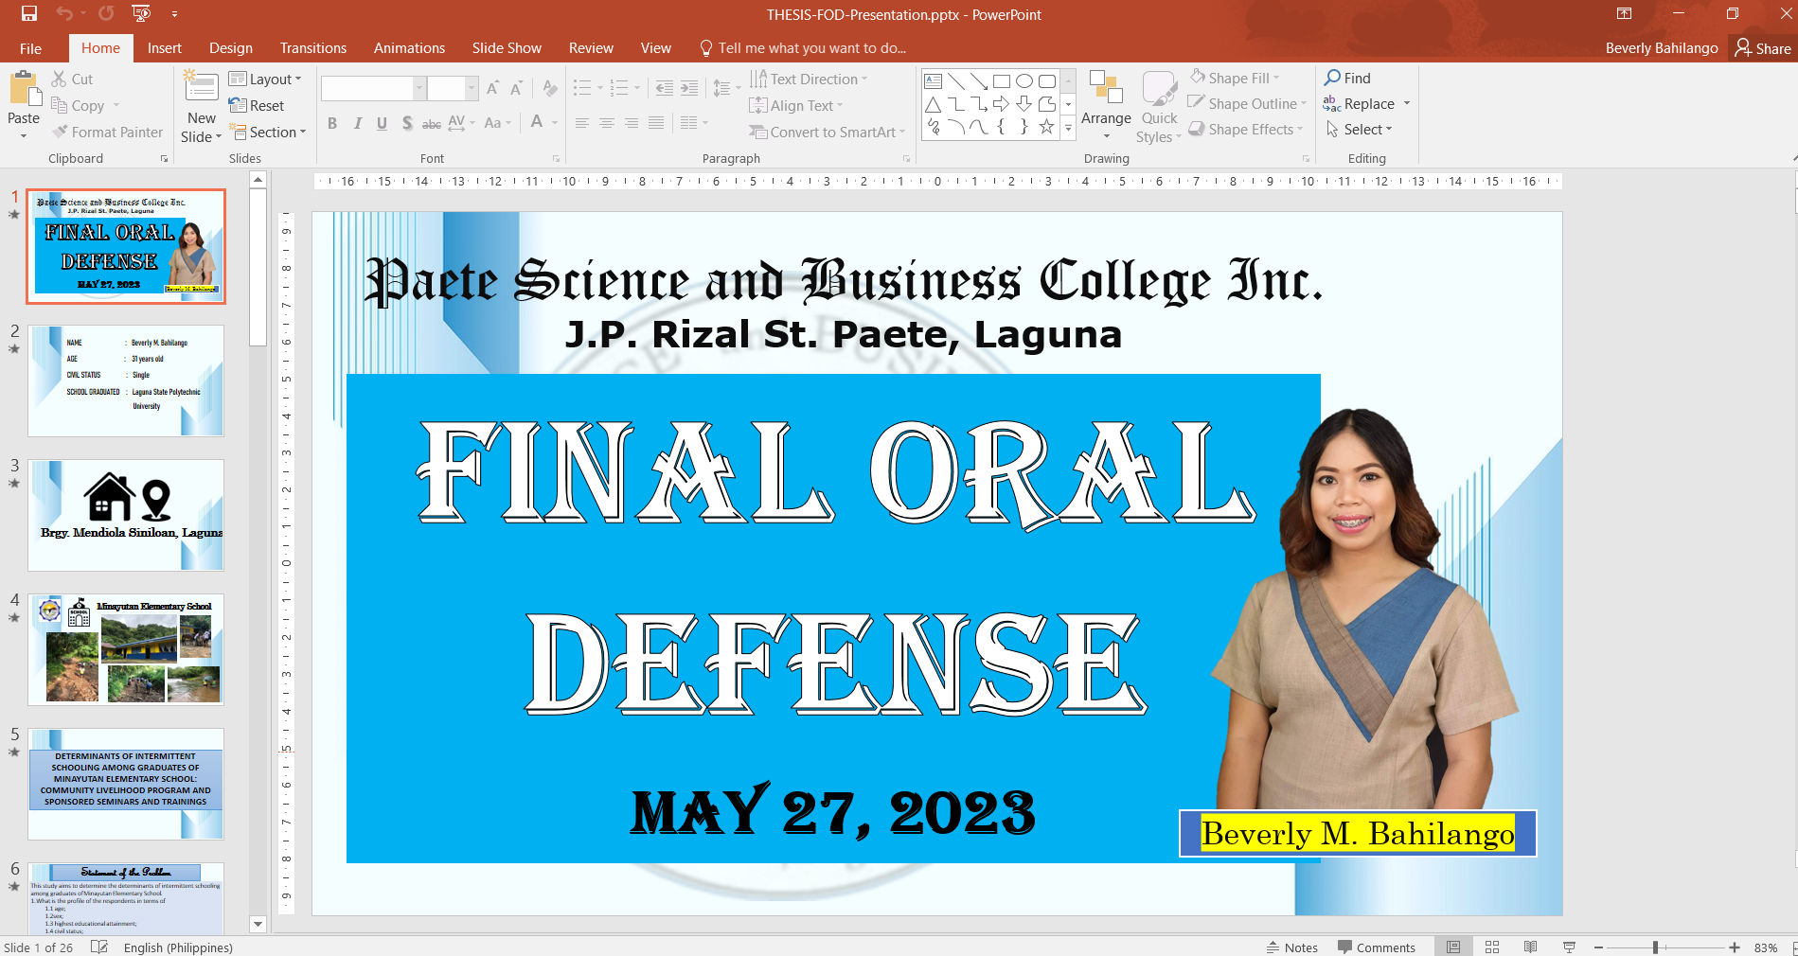
Task: Select slide 3 thumbnail with house icon
Action: click(126, 515)
